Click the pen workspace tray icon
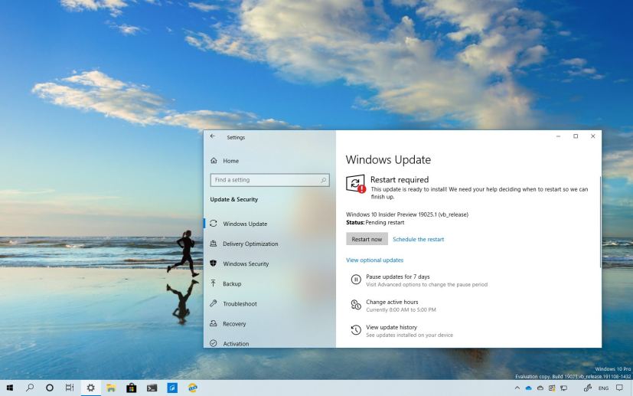 [x=588, y=388]
